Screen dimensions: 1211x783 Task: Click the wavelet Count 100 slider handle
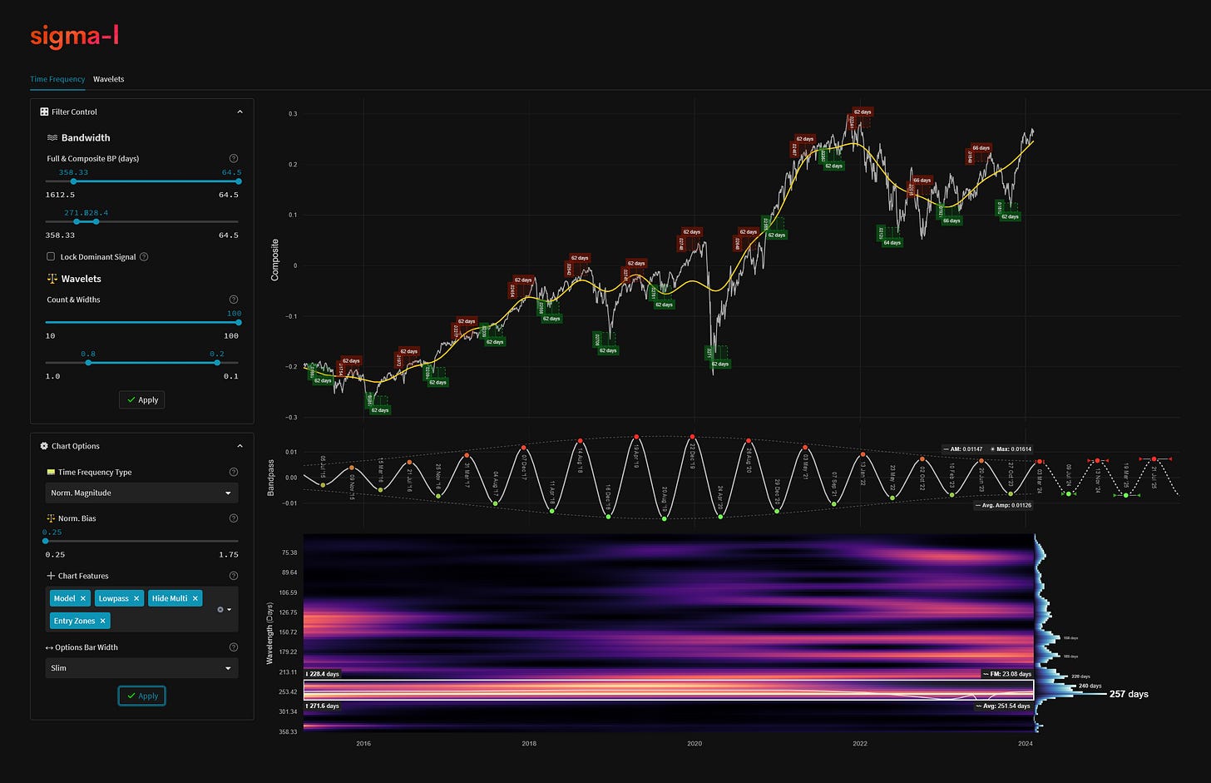[238, 322]
